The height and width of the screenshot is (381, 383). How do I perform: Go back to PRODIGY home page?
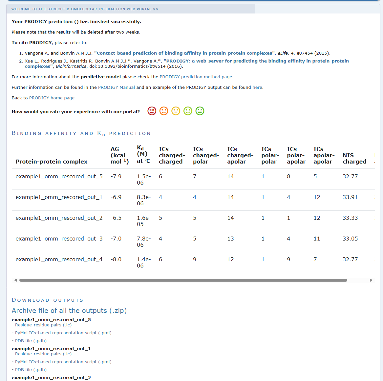[52, 98]
